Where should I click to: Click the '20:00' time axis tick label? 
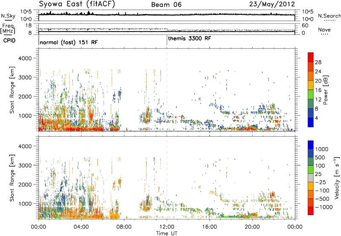252,227
